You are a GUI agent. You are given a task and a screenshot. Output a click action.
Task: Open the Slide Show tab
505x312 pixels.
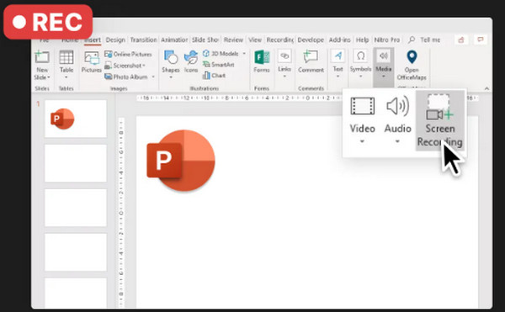(x=205, y=40)
